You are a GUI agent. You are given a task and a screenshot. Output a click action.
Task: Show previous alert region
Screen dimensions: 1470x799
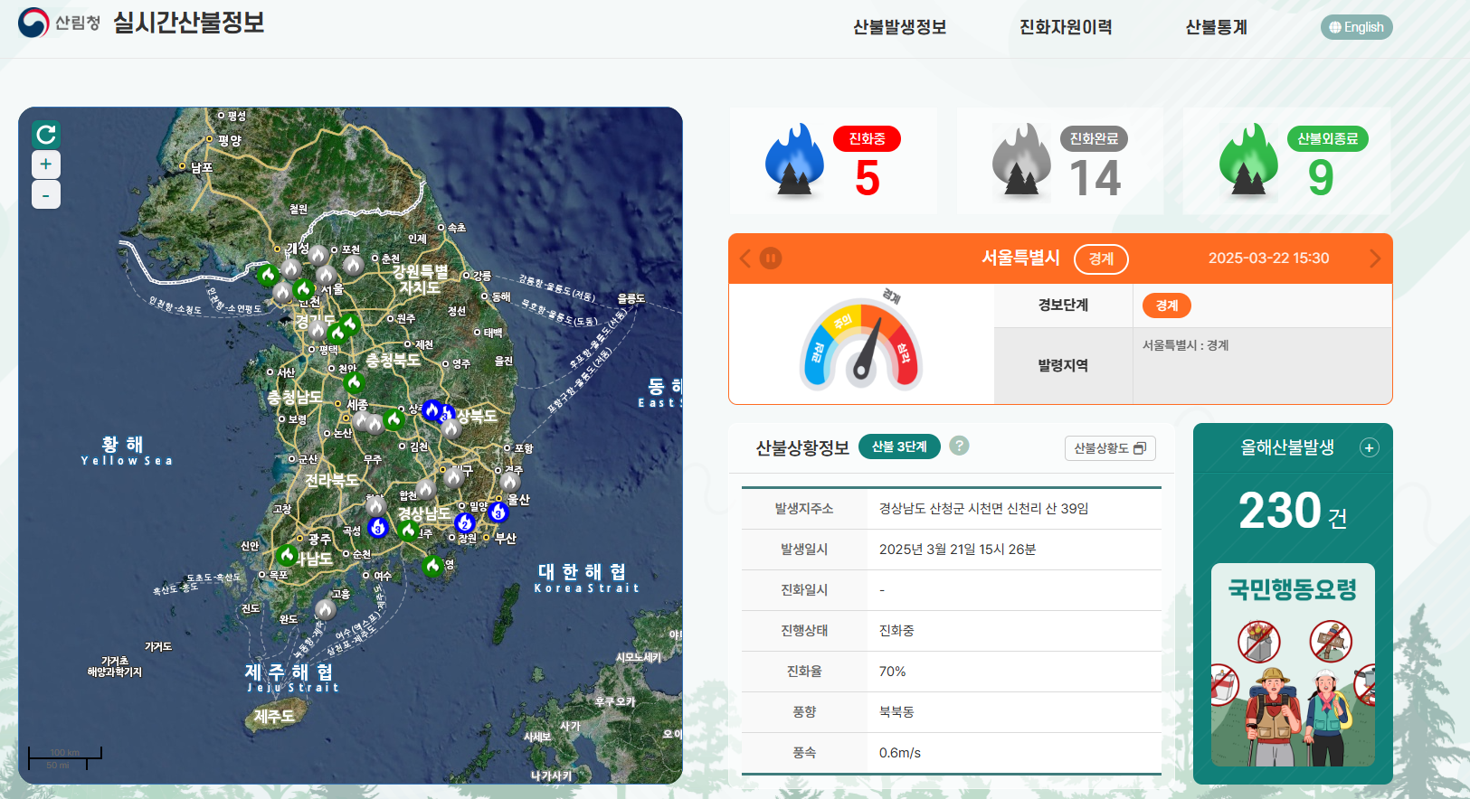[745, 258]
